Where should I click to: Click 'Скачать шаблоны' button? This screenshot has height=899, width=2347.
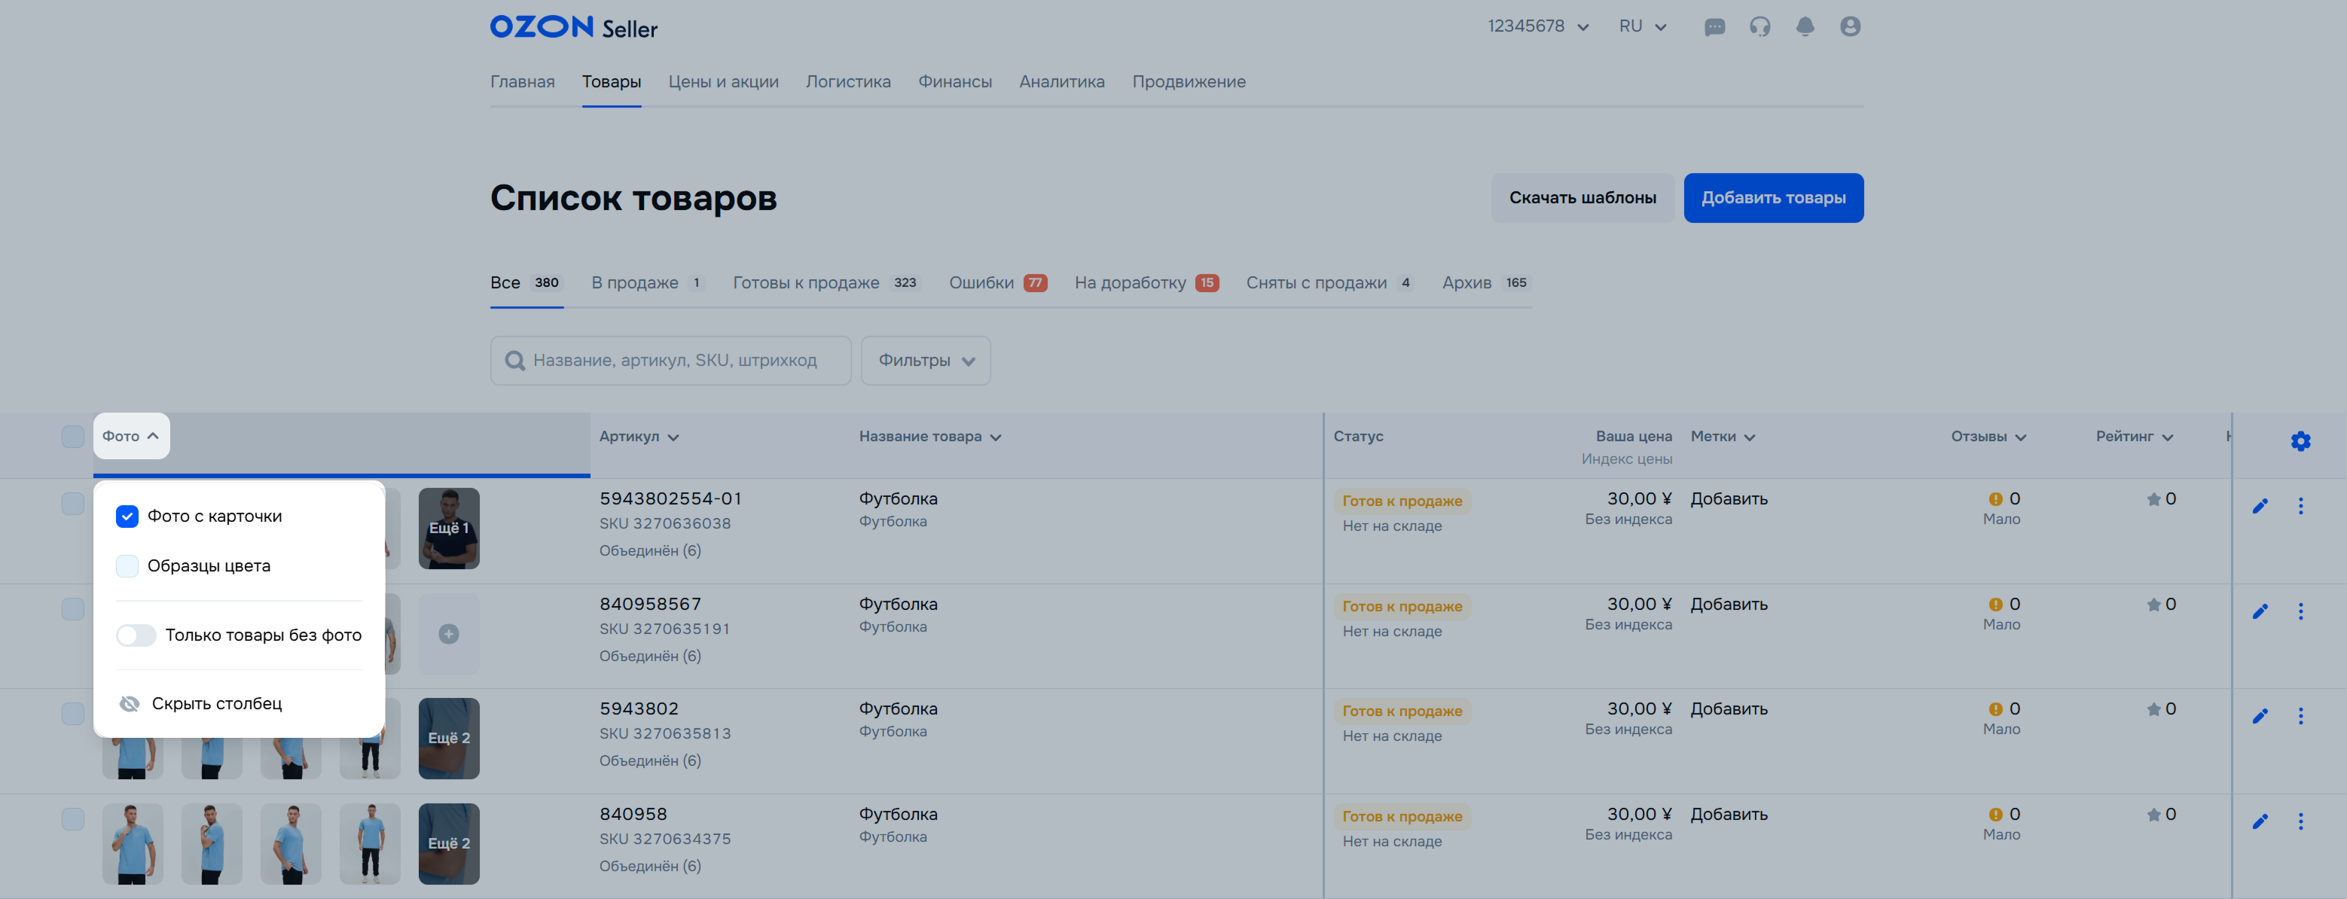1582,198
